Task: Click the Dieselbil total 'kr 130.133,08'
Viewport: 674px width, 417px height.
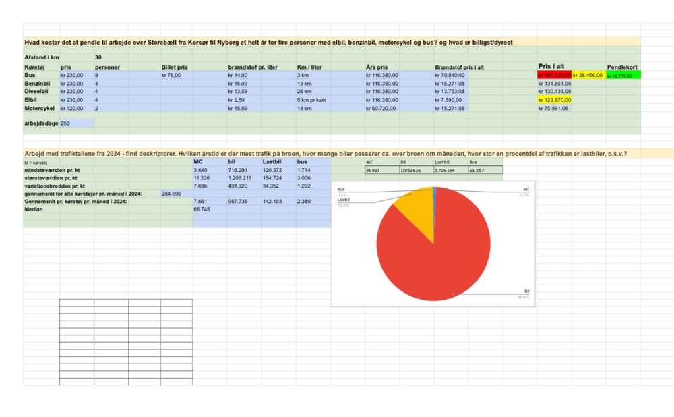Action: [x=555, y=91]
